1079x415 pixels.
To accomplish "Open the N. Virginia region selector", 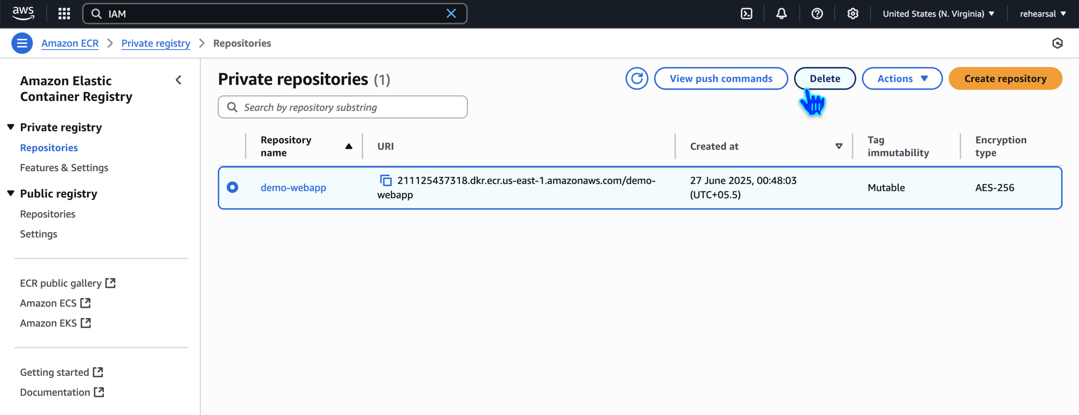I will click(x=938, y=14).
